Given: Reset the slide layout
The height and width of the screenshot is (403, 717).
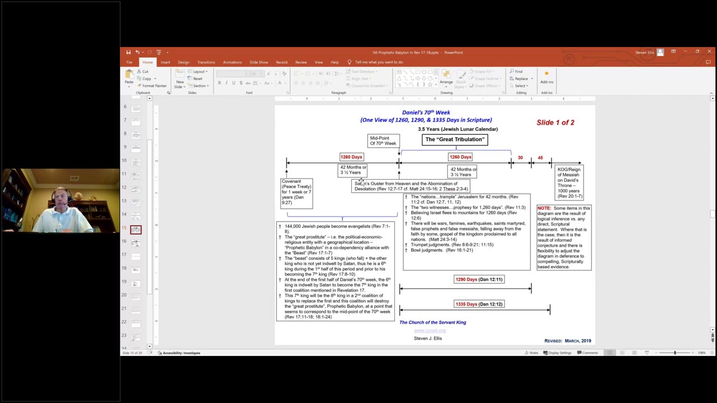Looking at the screenshot, I should [194, 78].
